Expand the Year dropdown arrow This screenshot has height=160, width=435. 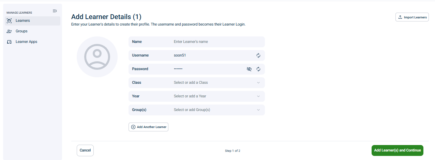click(x=258, y=96)
